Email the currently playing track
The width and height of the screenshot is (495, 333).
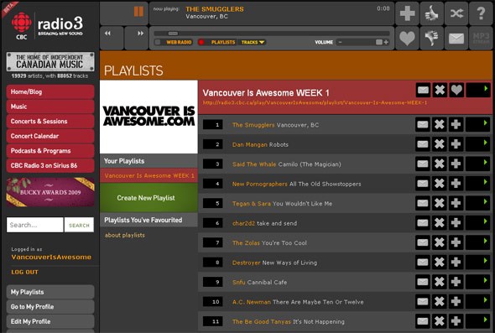tap(456, 39)
